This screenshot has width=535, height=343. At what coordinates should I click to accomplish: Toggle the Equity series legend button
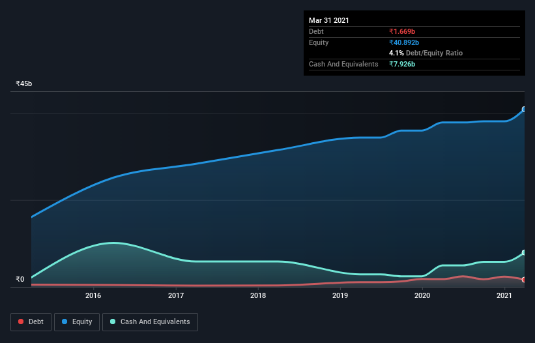point(77,322)
